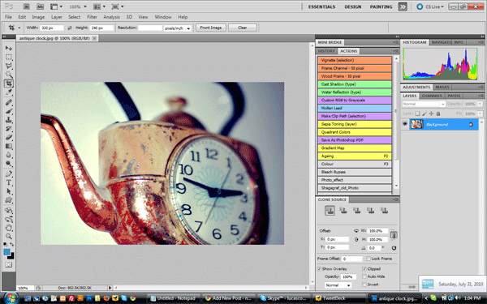
Task: Select the Eyedropper tool
Action: (9, 92)
